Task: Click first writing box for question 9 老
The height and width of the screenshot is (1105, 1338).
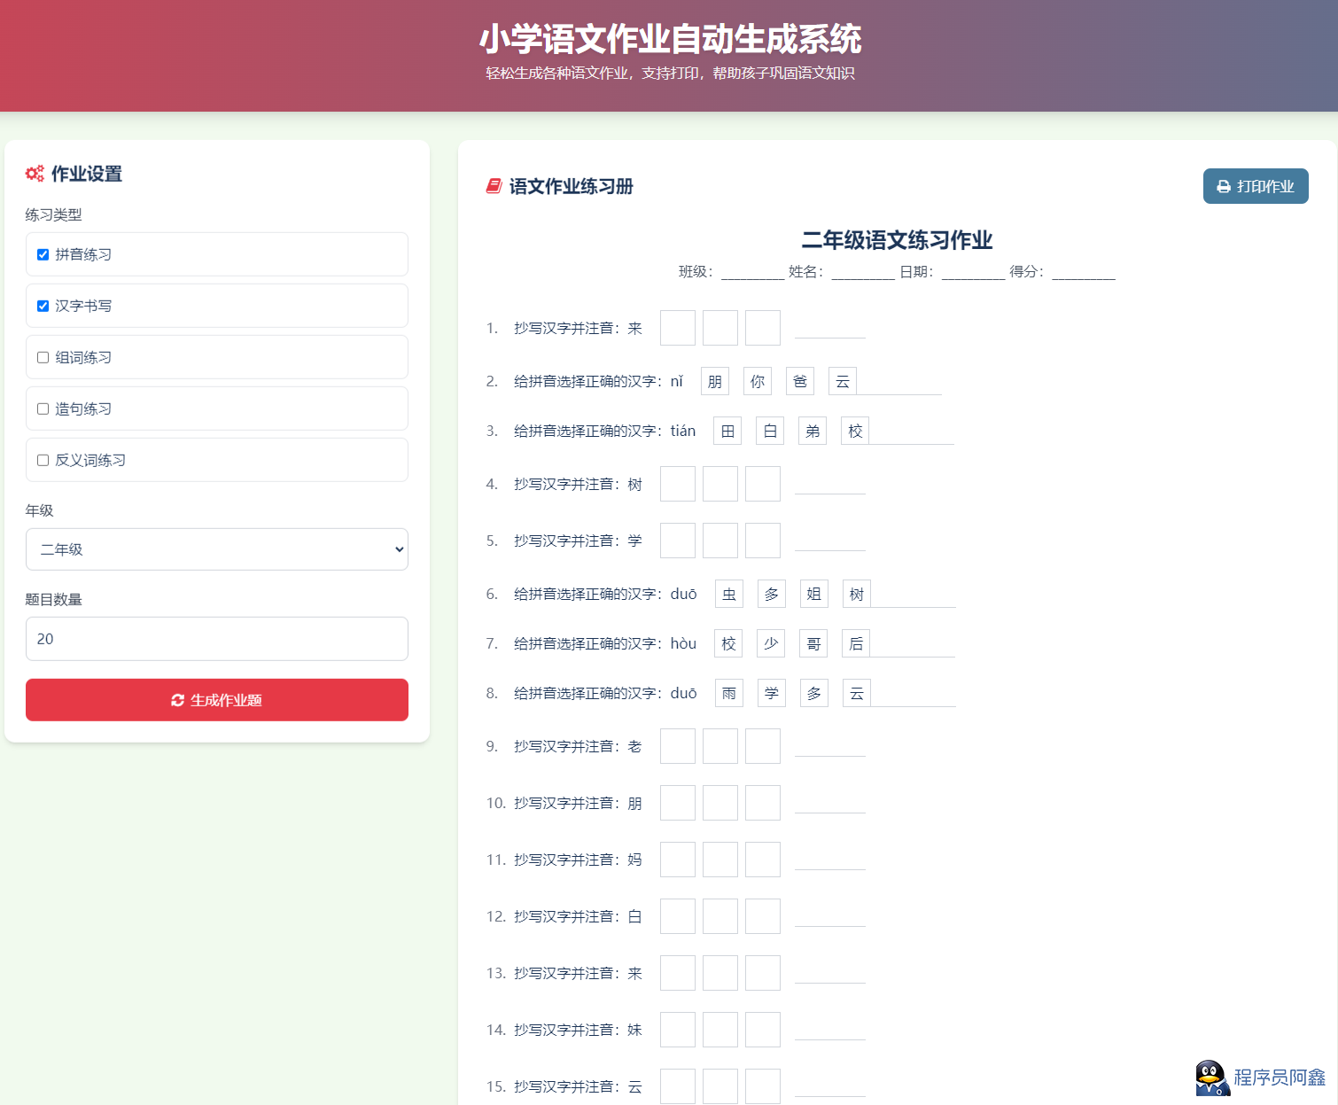Action: [678, 746]
